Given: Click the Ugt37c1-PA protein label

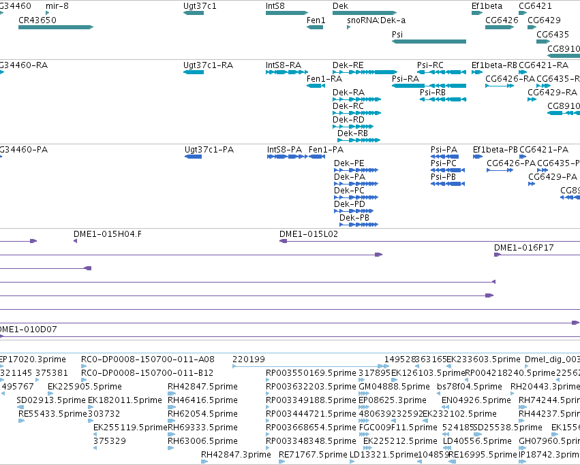Looking at the screenshot, I should [209, 150].
